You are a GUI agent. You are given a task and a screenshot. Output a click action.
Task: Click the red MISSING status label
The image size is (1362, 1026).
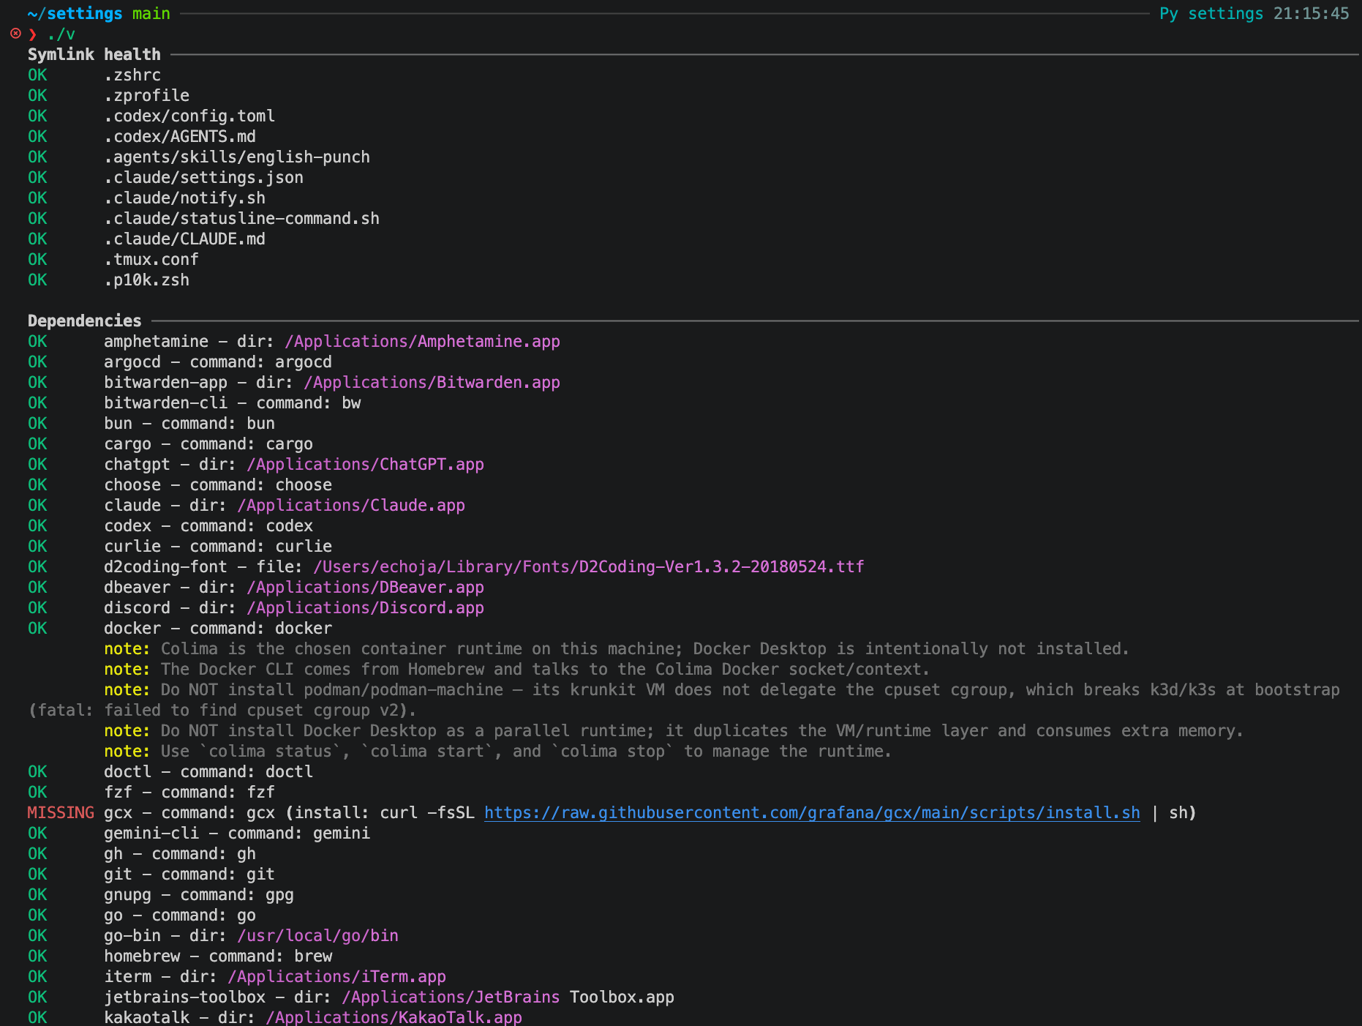(x=61, y=813)
